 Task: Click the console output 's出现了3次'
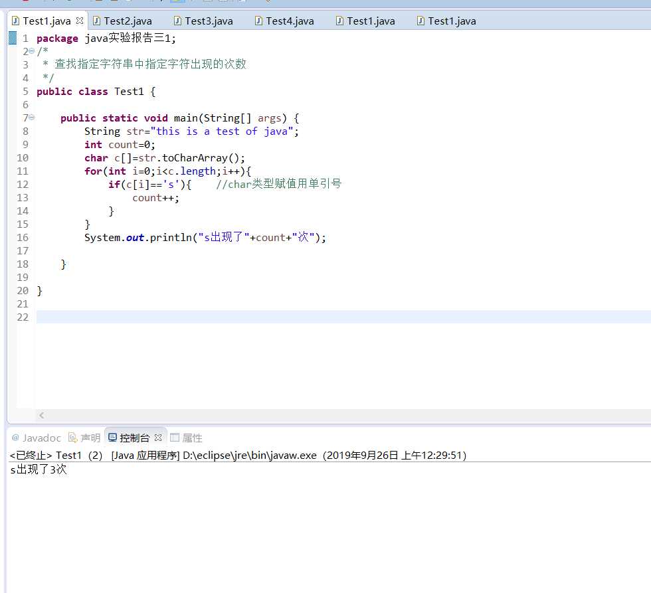click(x=39, y=469)
